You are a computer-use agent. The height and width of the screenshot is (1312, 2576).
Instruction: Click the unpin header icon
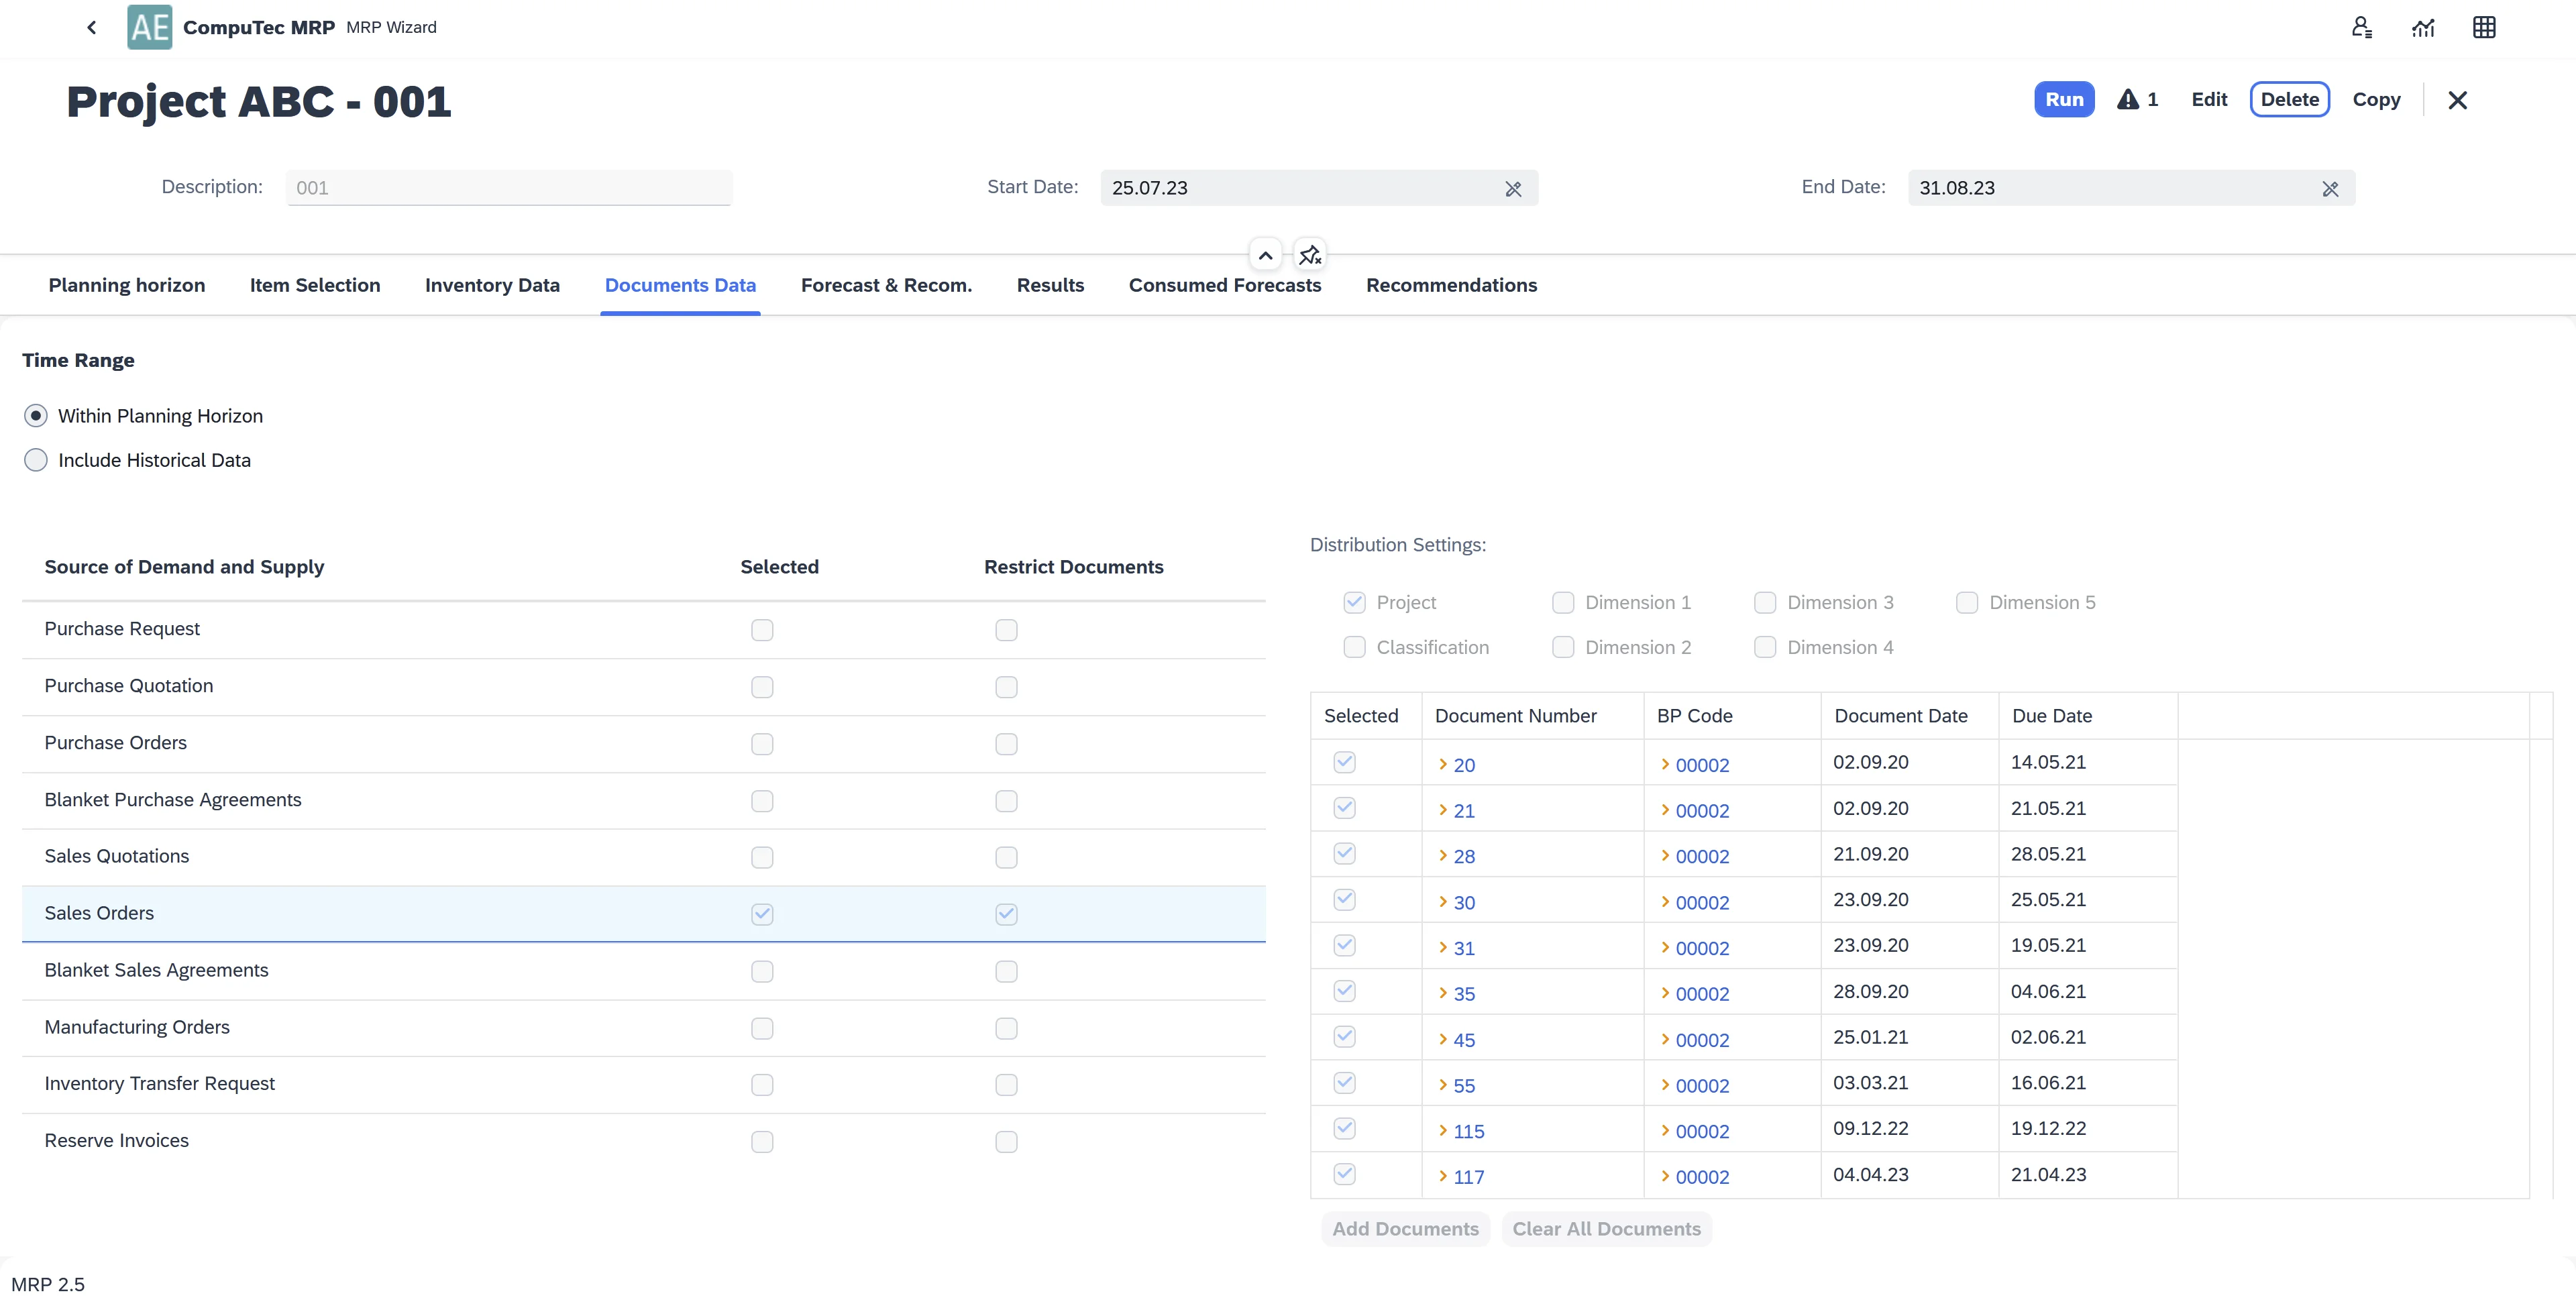[x=1310, y=256]
